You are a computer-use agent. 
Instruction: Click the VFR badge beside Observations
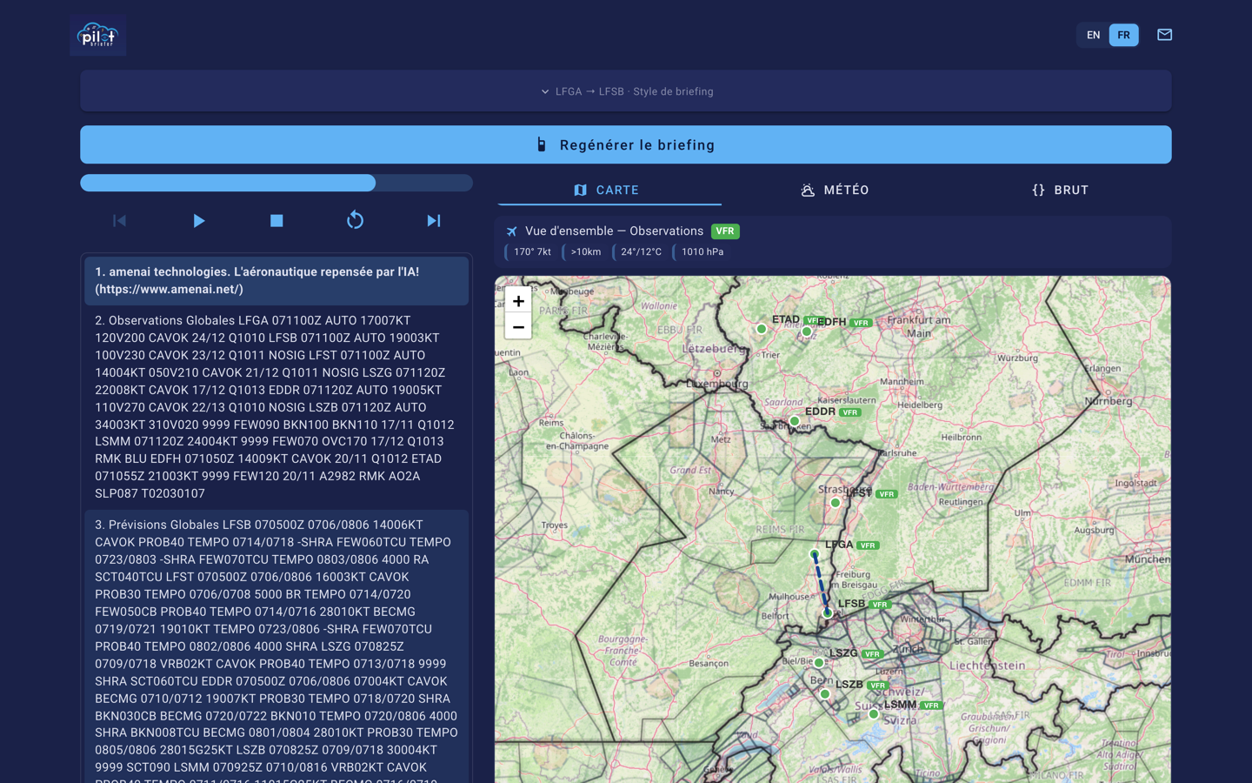point(725,231)
